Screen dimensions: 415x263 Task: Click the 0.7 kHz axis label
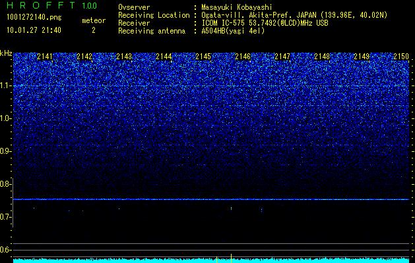point(6,217)
